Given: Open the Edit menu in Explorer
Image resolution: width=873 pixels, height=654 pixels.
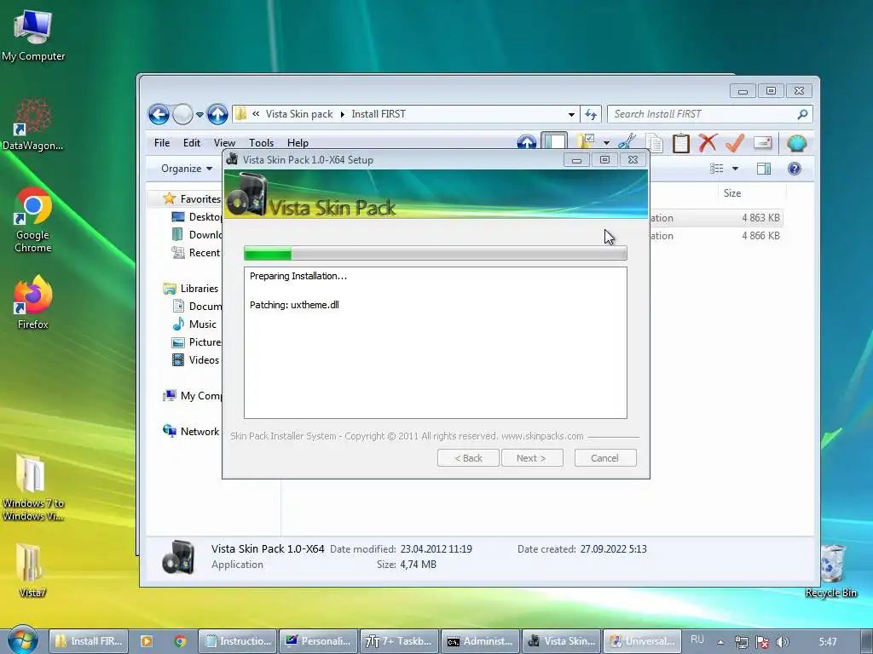Looking at the screenshot, I should point(192,143).
